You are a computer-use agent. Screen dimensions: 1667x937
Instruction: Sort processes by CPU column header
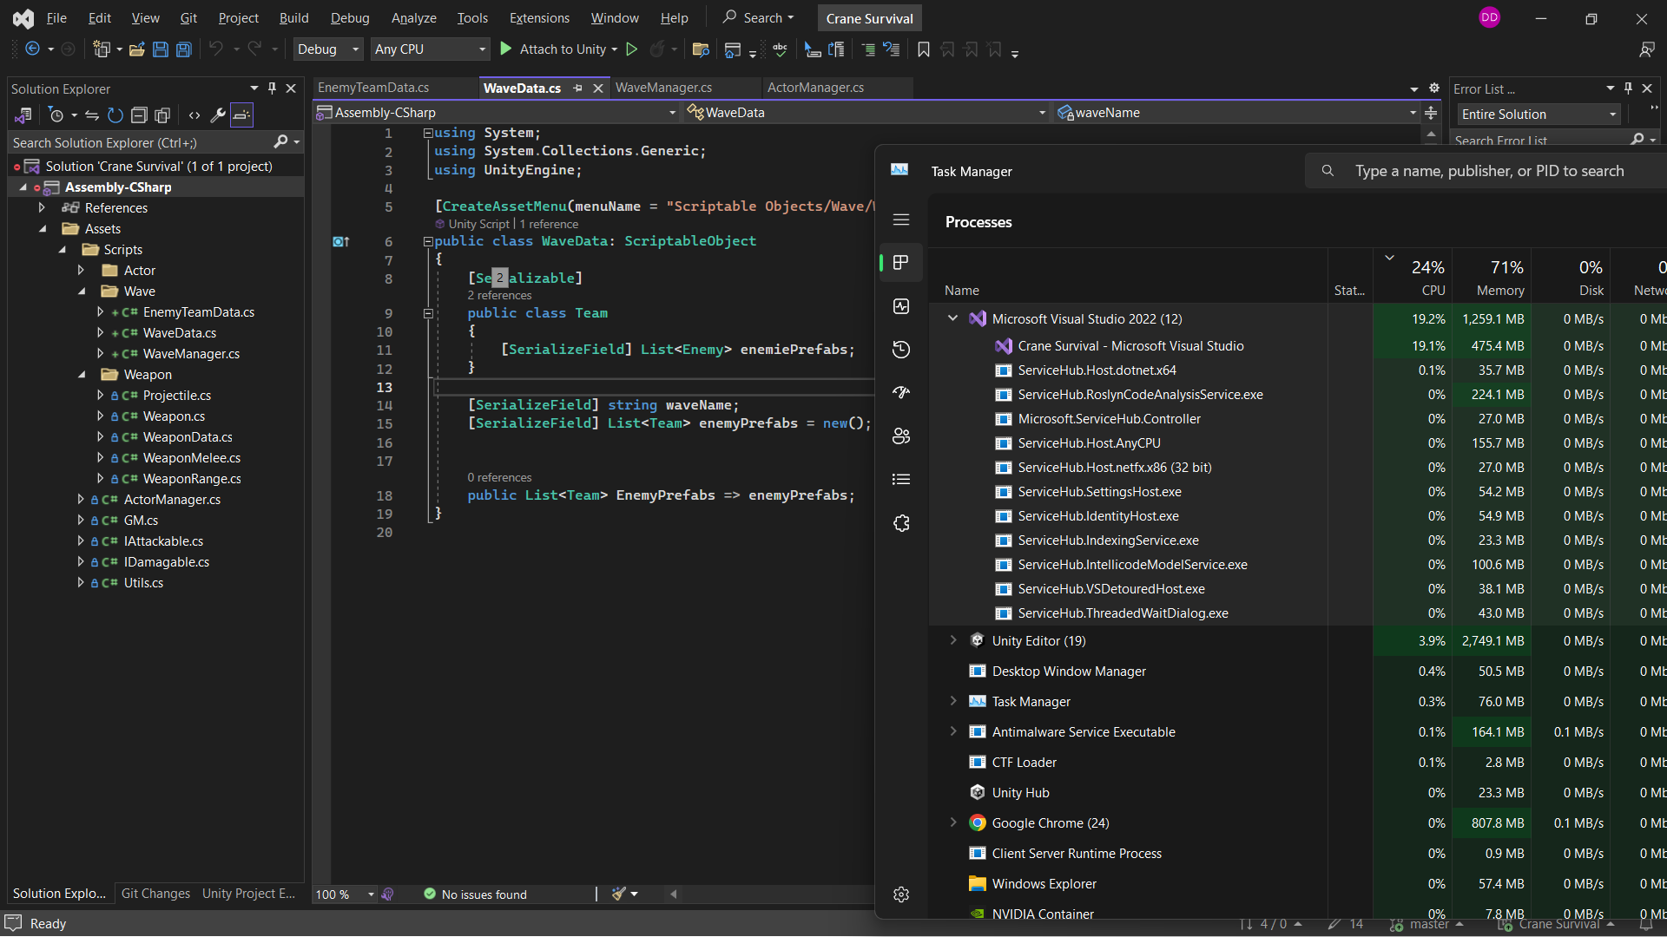tap(1413, 276)
